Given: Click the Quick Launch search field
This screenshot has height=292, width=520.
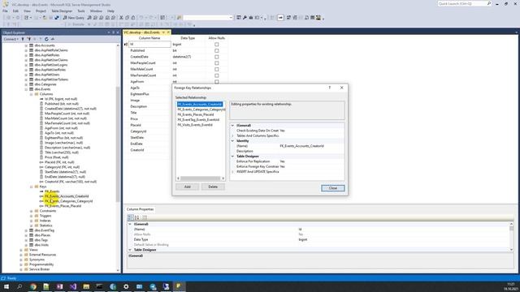Looking at the screenshot, I should point(462,3).
